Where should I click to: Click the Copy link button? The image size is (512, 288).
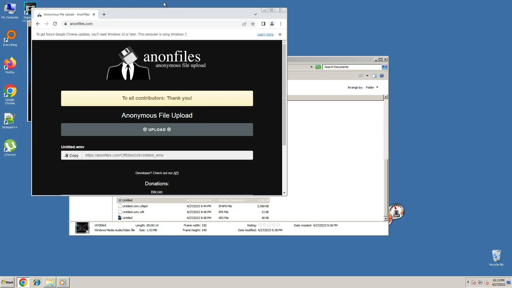coord(71,155)
